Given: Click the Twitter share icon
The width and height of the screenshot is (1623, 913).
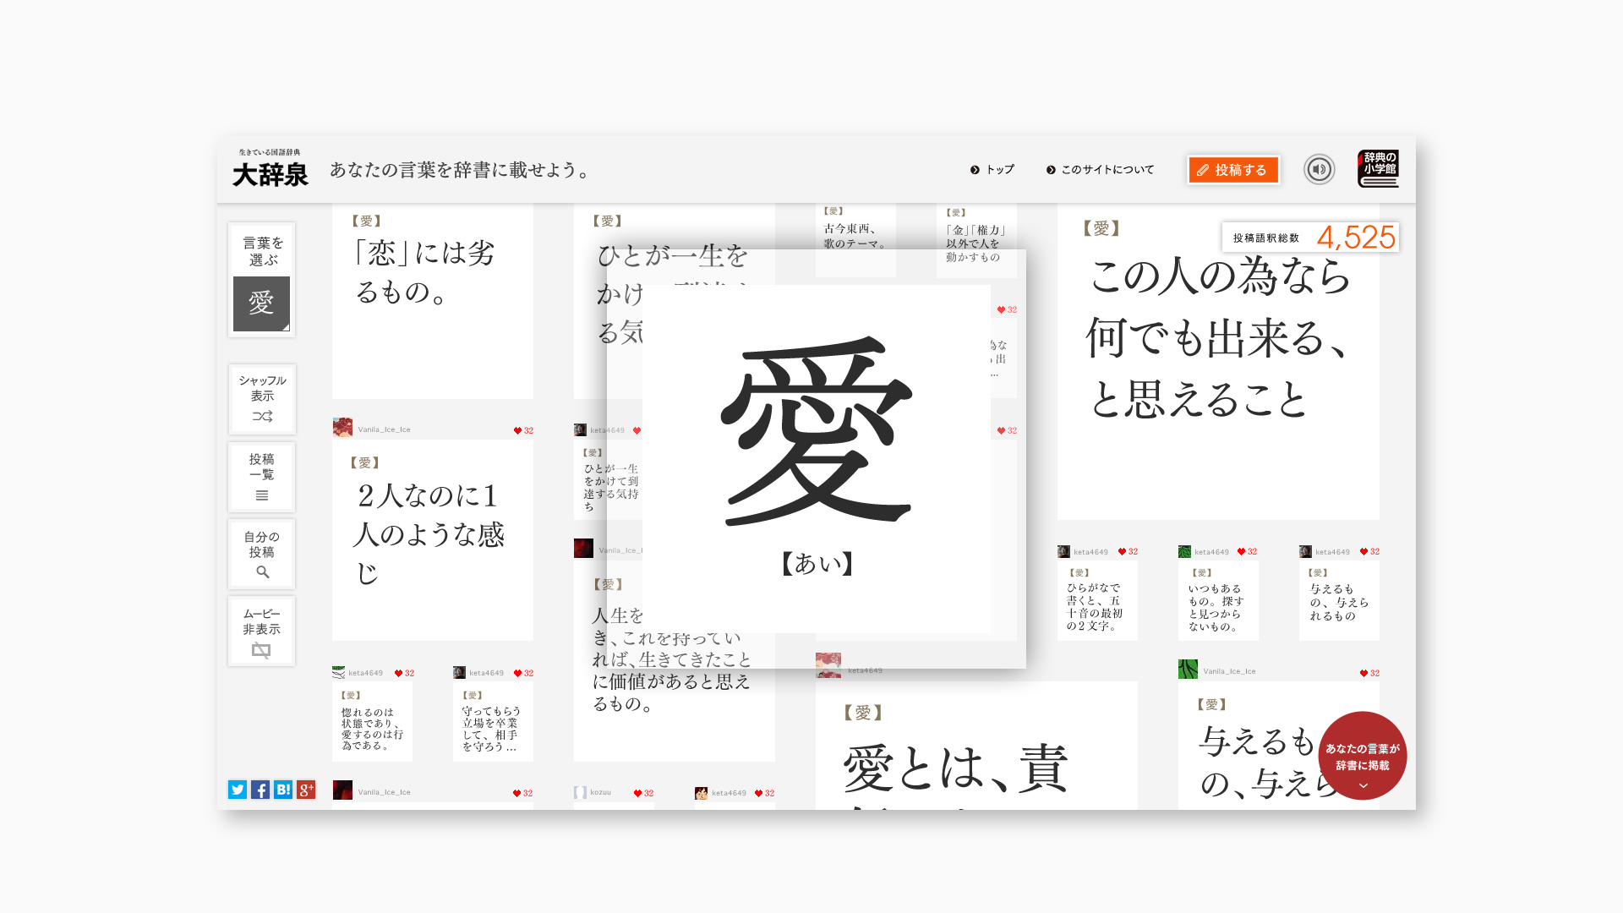Looking at the screenshot, I should [x=238, y=790].
